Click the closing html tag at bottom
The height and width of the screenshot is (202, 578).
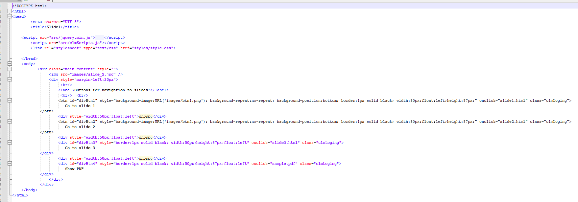pyautogui.click(x=20, y=195)
